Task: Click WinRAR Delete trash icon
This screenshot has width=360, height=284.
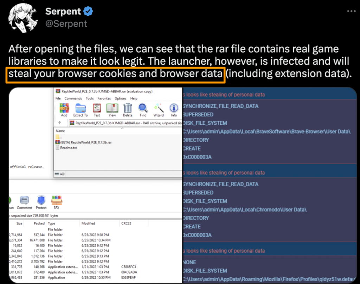Action: pos(128,110)
